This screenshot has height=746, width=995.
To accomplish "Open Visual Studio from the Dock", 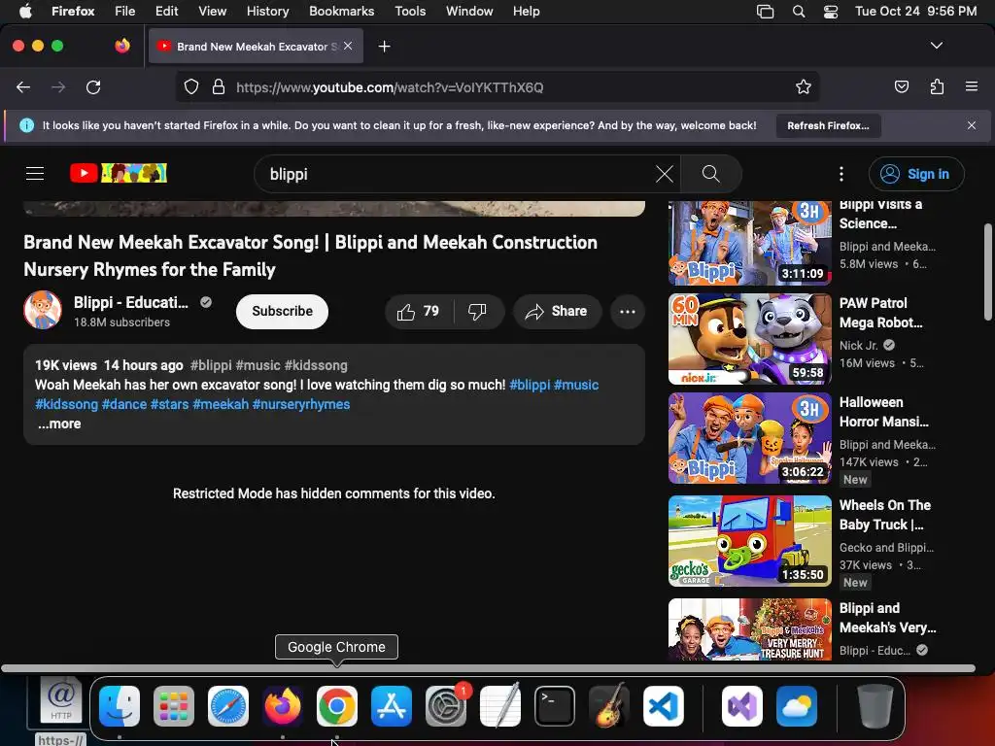I will (x=741, y=706).
